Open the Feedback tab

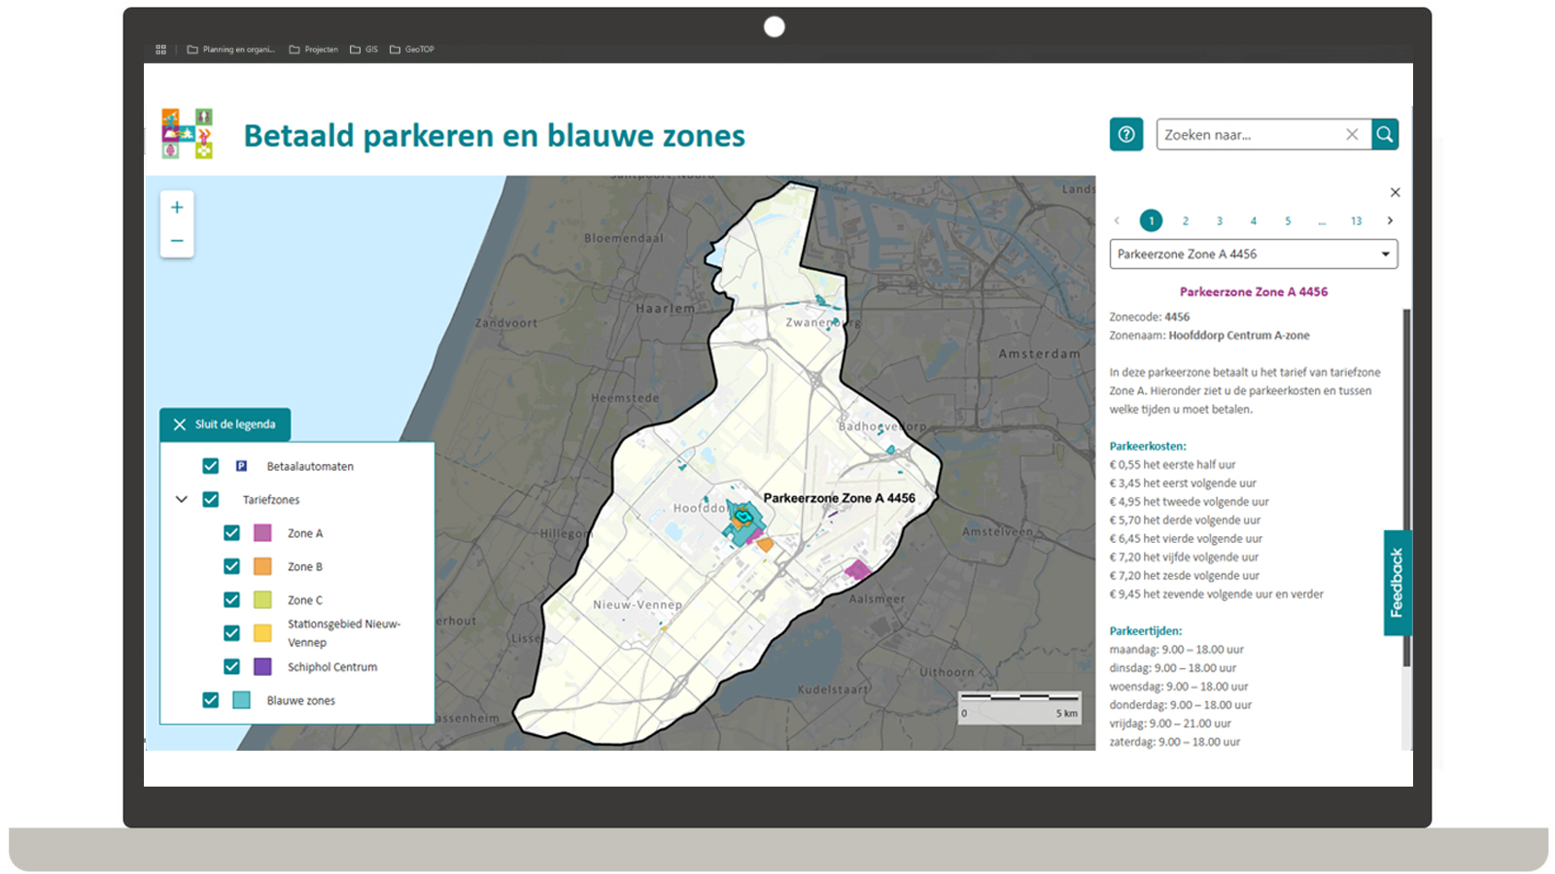click(x=1398, y=583)
